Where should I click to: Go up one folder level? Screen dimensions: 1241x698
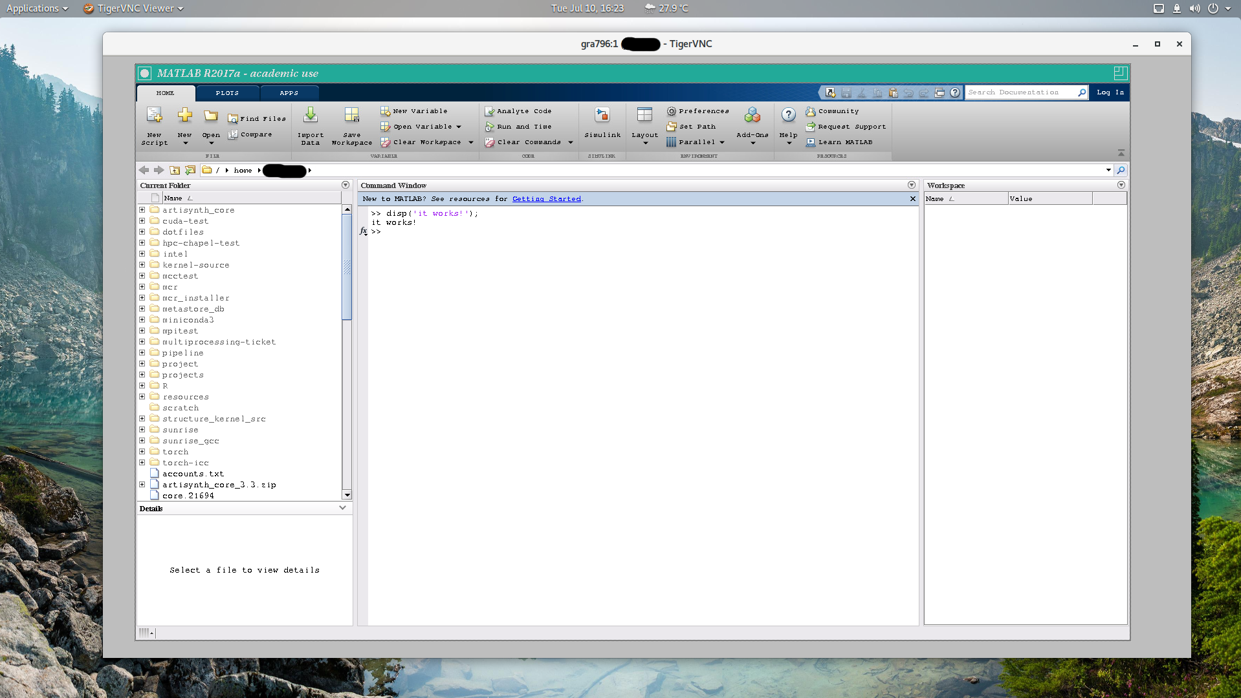pyautogui.click(x=175, y=170)
